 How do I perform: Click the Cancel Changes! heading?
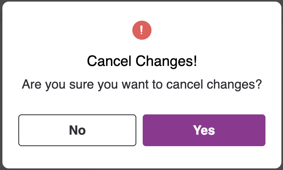click(142, 61)
